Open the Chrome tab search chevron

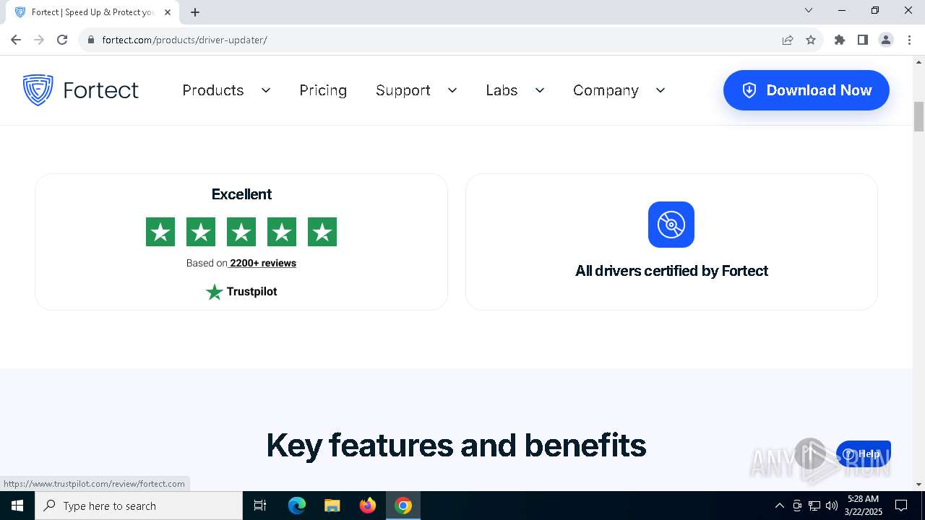(x=809, y=10)
